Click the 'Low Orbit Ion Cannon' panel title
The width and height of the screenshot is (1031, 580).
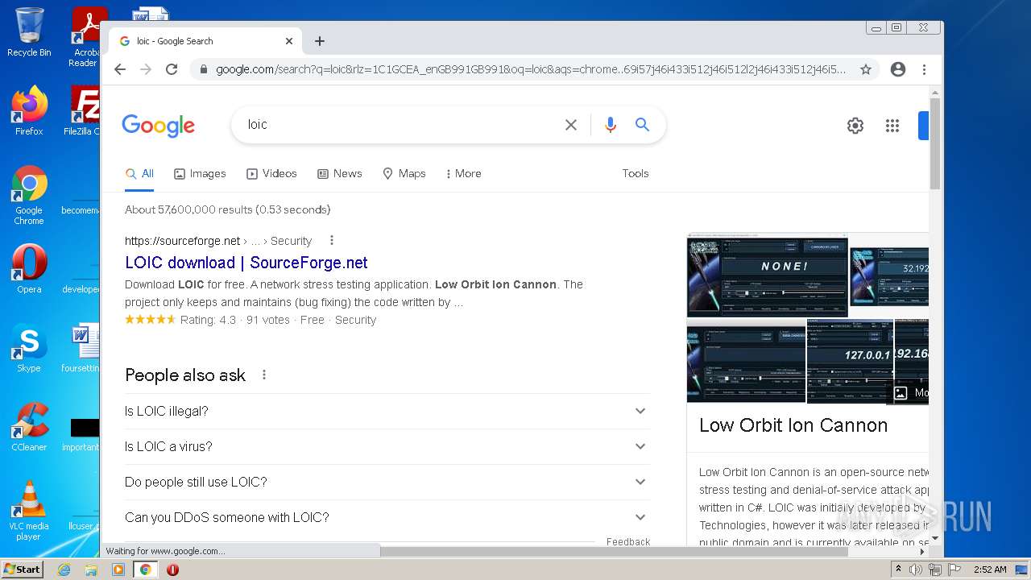(793, 425)
